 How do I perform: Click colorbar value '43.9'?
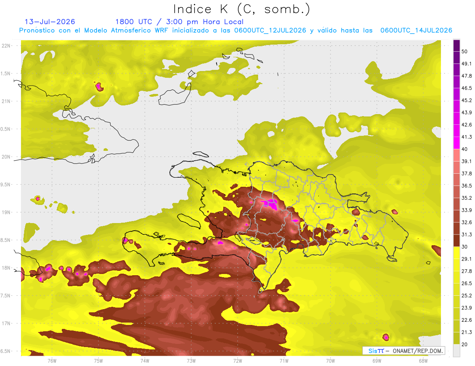[x=467, y=113]
